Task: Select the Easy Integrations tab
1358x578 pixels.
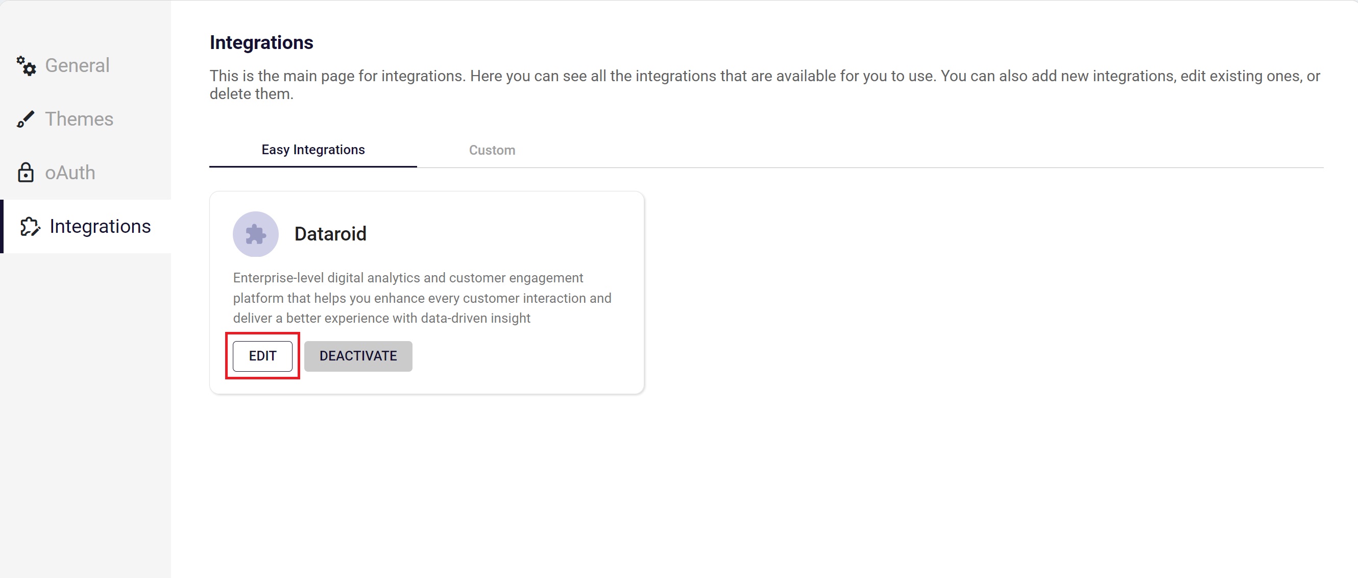Action: pyautogui.click(x=312, y=150)
